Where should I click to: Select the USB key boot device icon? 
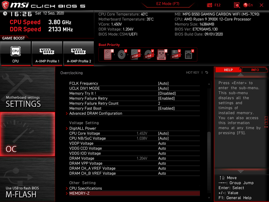[162, 54]
